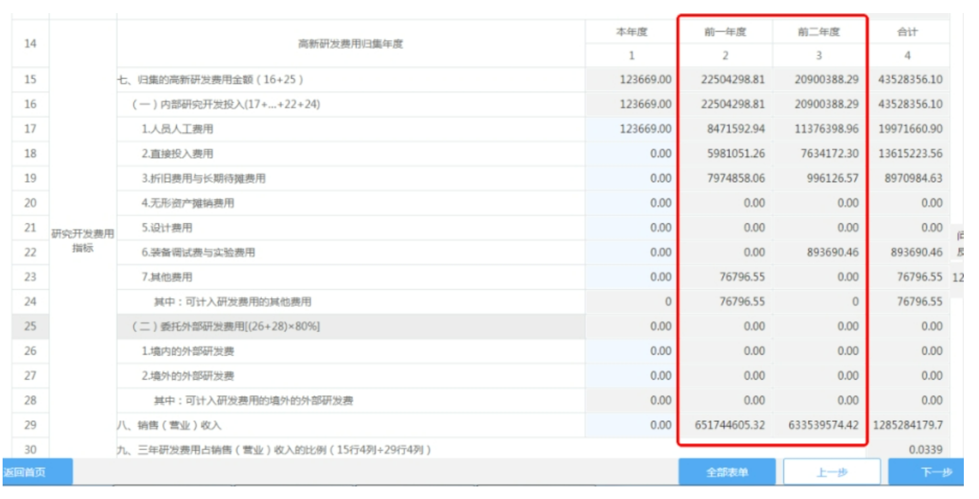The width and height of the screenshot is (979, 499).
Task: Click the 本年度 value 123669.00 in row 16
Action: click(x=646, y=104)
